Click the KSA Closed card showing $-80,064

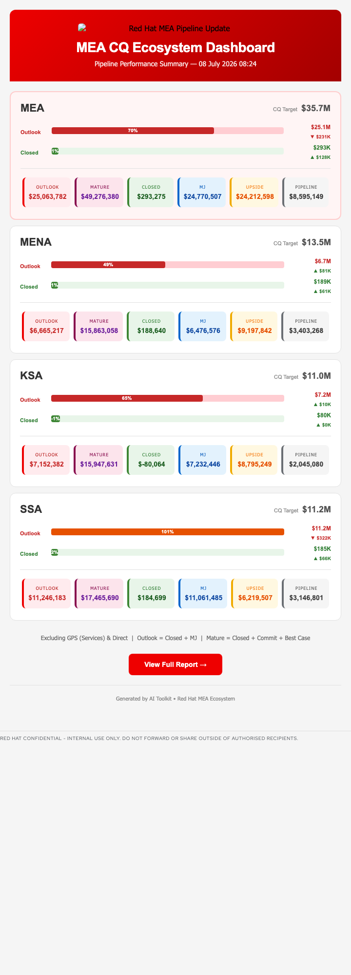tap(150, 460)
